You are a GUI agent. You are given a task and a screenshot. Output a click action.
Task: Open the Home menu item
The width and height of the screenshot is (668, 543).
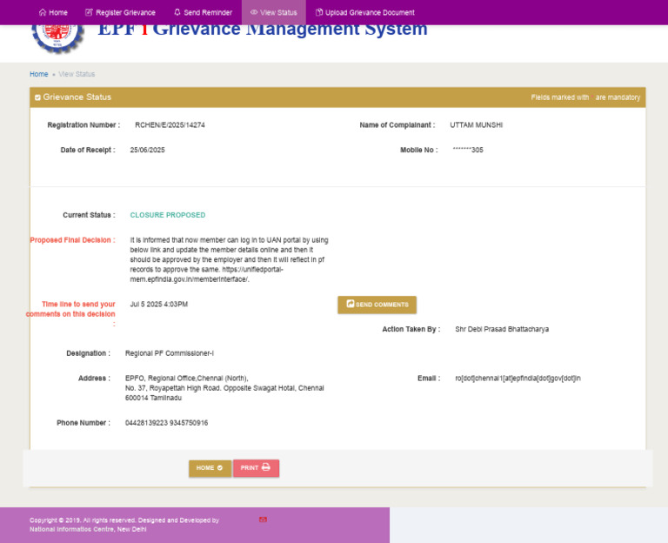coord(53,12)
